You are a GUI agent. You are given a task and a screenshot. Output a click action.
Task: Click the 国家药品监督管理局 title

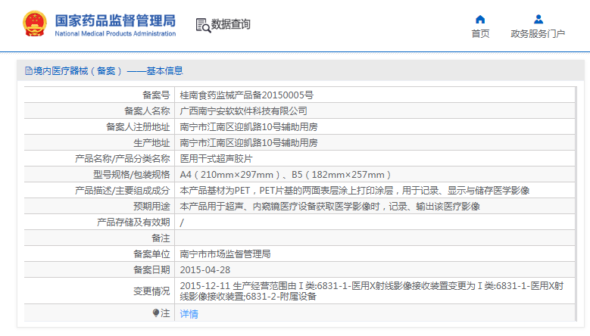pyautogui.click(x=115, y=20)
